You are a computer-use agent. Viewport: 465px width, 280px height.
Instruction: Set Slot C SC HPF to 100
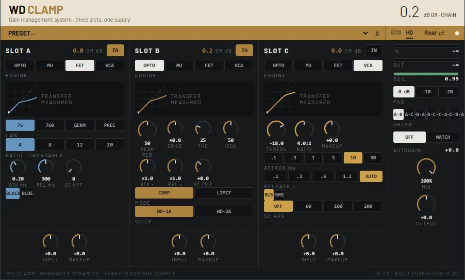(x=338, y=206)
